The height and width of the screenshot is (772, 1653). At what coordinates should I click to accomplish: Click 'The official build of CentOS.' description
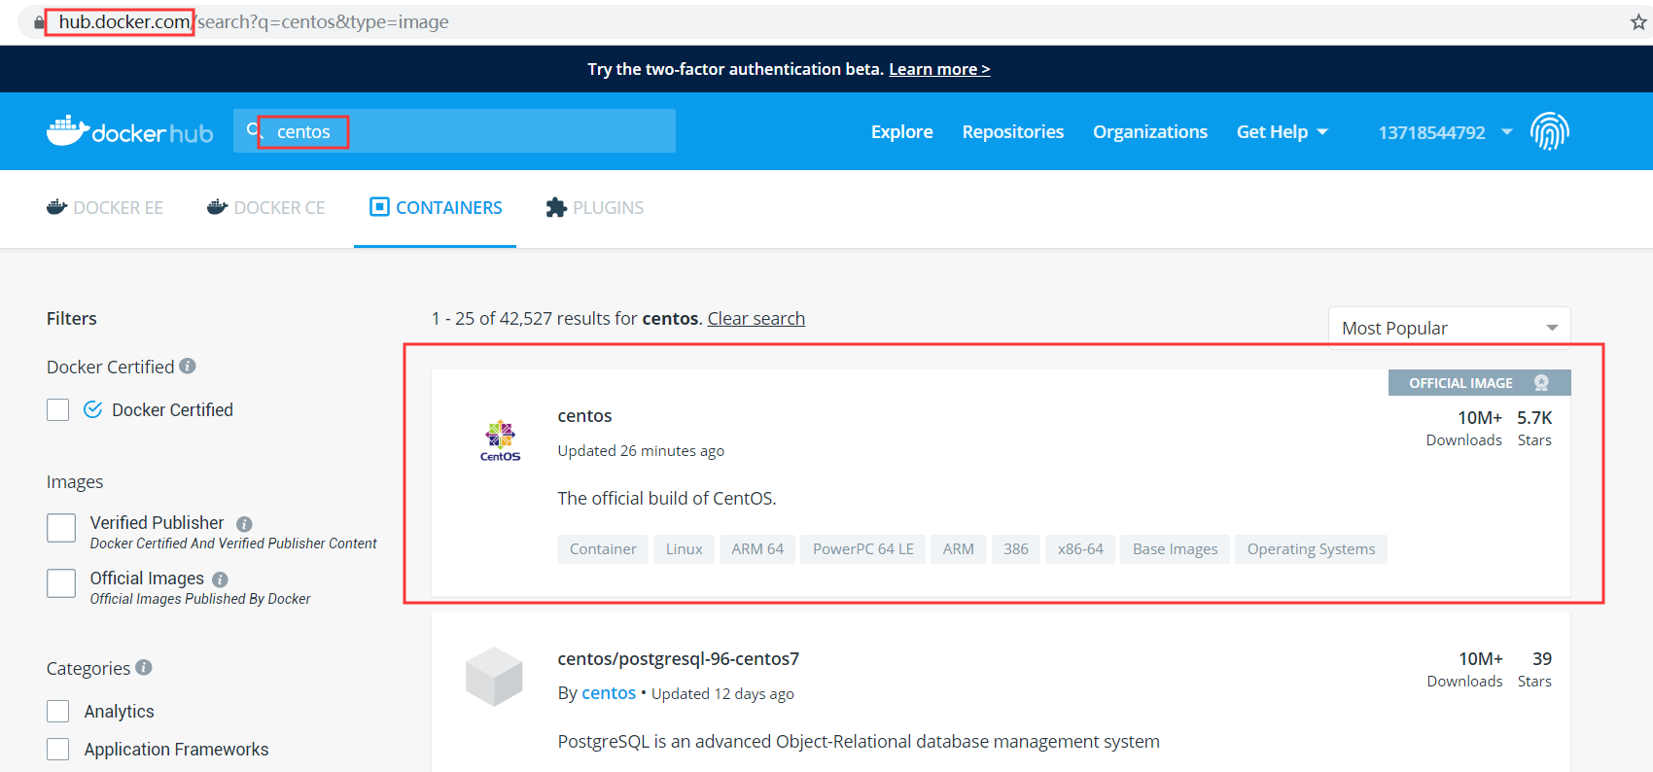(666, 498)
